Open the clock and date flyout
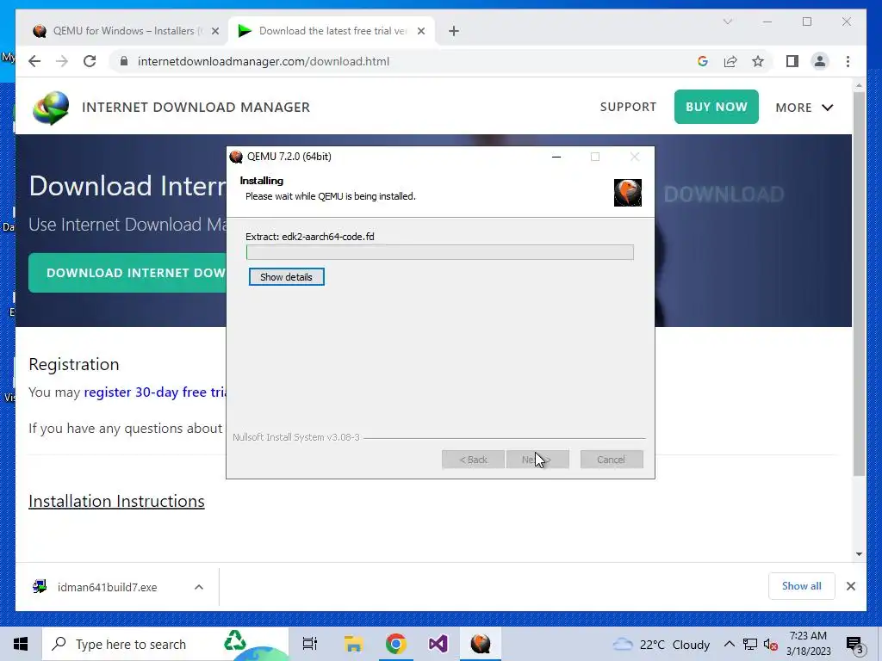 808,644
